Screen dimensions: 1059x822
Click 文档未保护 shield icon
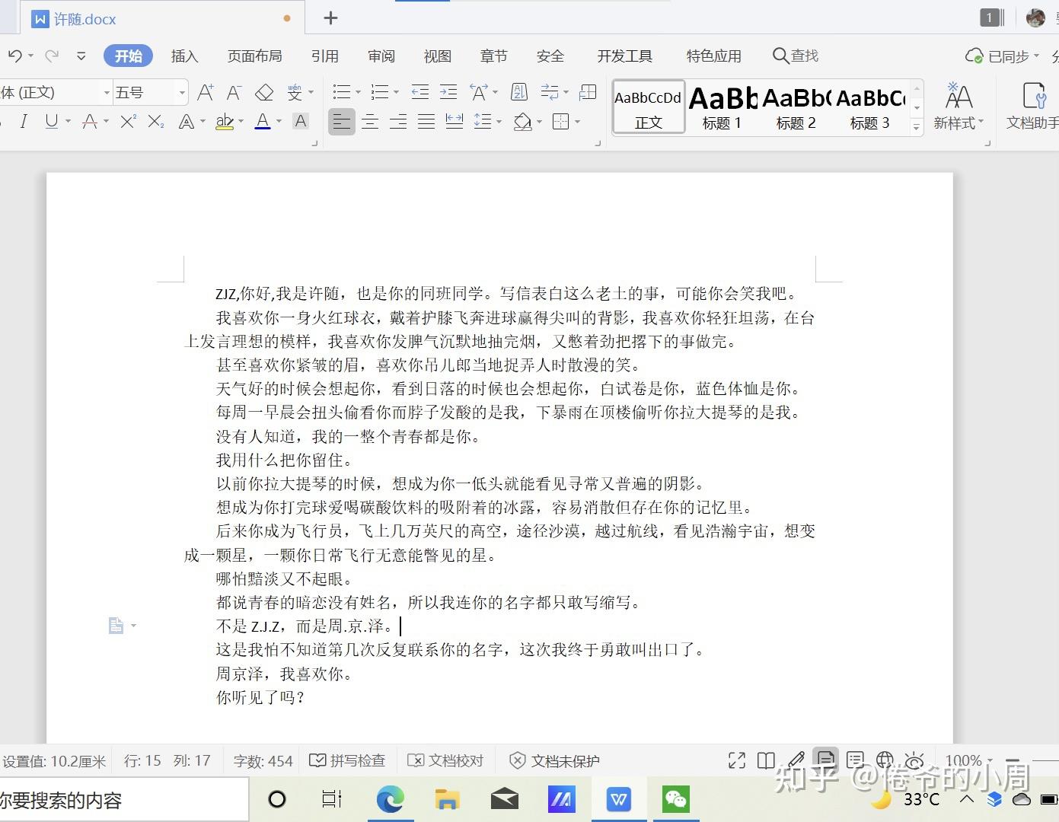coord(517,760)
